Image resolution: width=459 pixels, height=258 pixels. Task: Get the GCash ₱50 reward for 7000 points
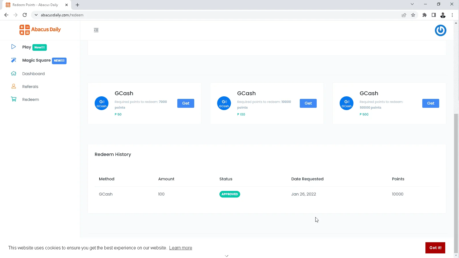coord(186,103)
